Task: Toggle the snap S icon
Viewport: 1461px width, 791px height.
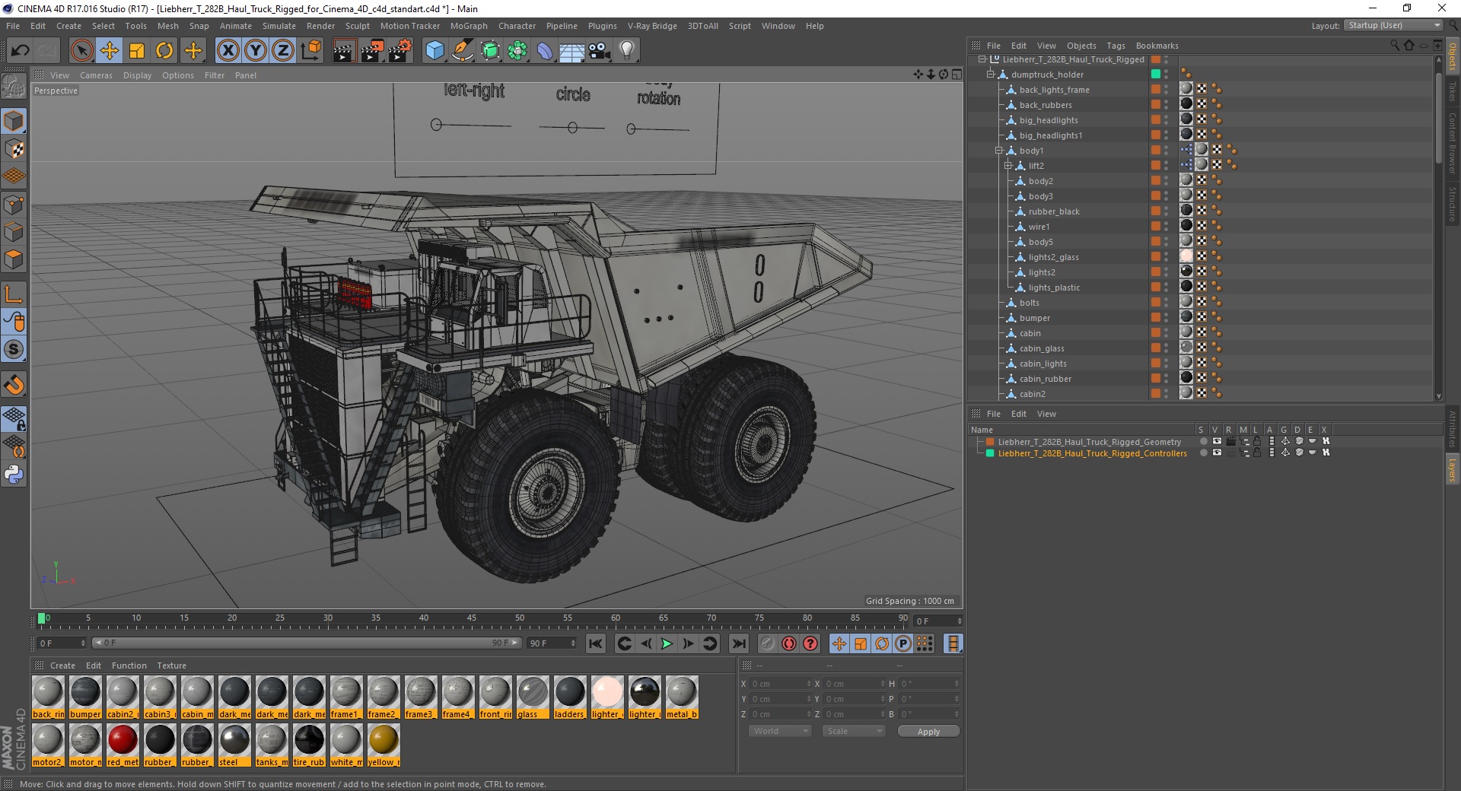Action: tap(14, 349)
